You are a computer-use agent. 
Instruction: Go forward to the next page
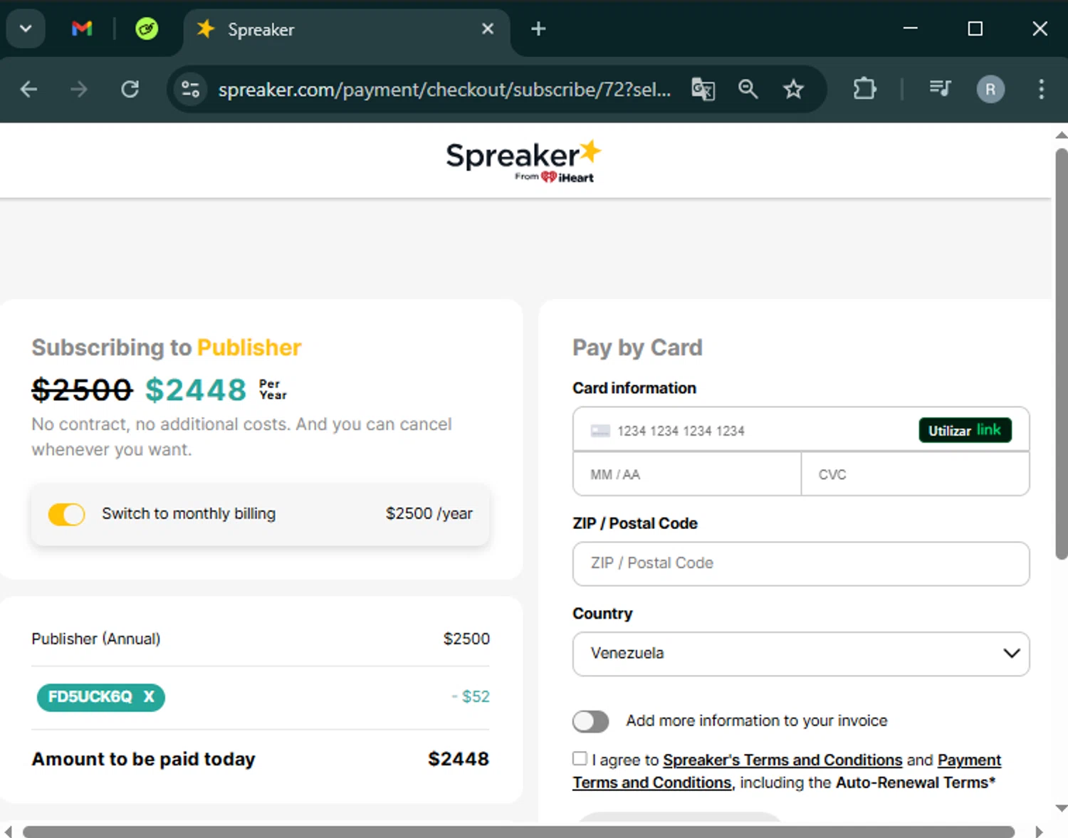[x=79, y=89]
